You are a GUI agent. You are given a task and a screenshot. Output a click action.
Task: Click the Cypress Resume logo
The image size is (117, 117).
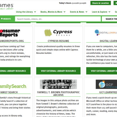[58, 33]
